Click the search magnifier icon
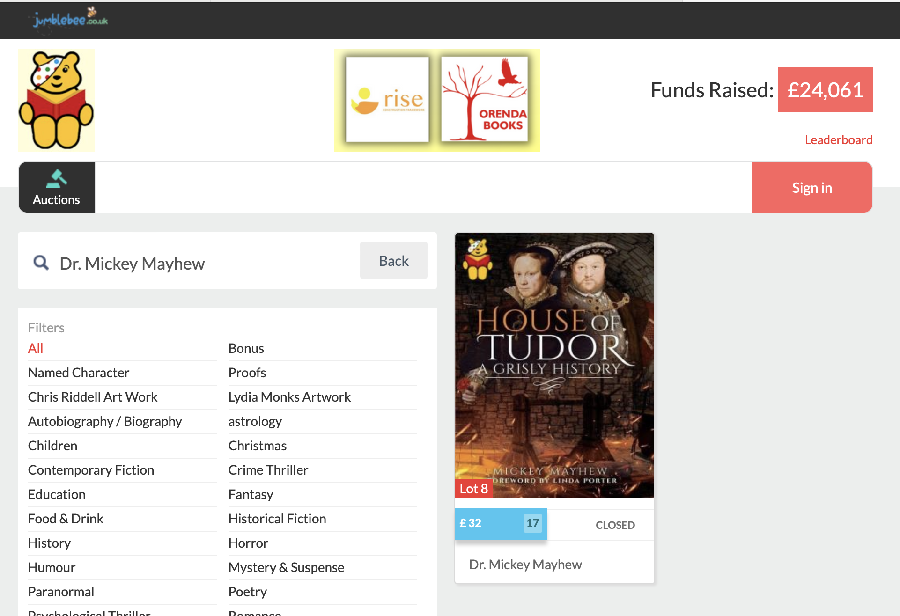This screenshot has width=900, height=616. coord(41,263)
